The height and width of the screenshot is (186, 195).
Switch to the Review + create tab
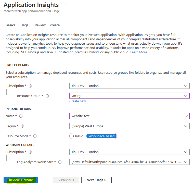tap(47, 25)
